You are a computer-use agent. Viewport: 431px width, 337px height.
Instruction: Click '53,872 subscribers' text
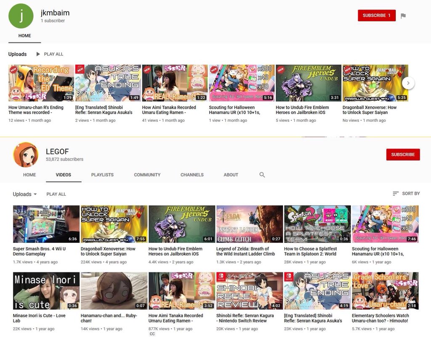(x=64, y=159)
